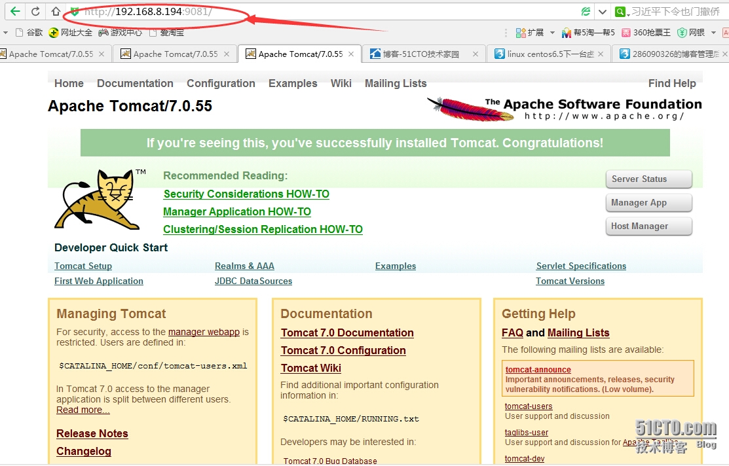Expand the address bar history dropdown
729x466 pixels.
(x=603, y=12)
